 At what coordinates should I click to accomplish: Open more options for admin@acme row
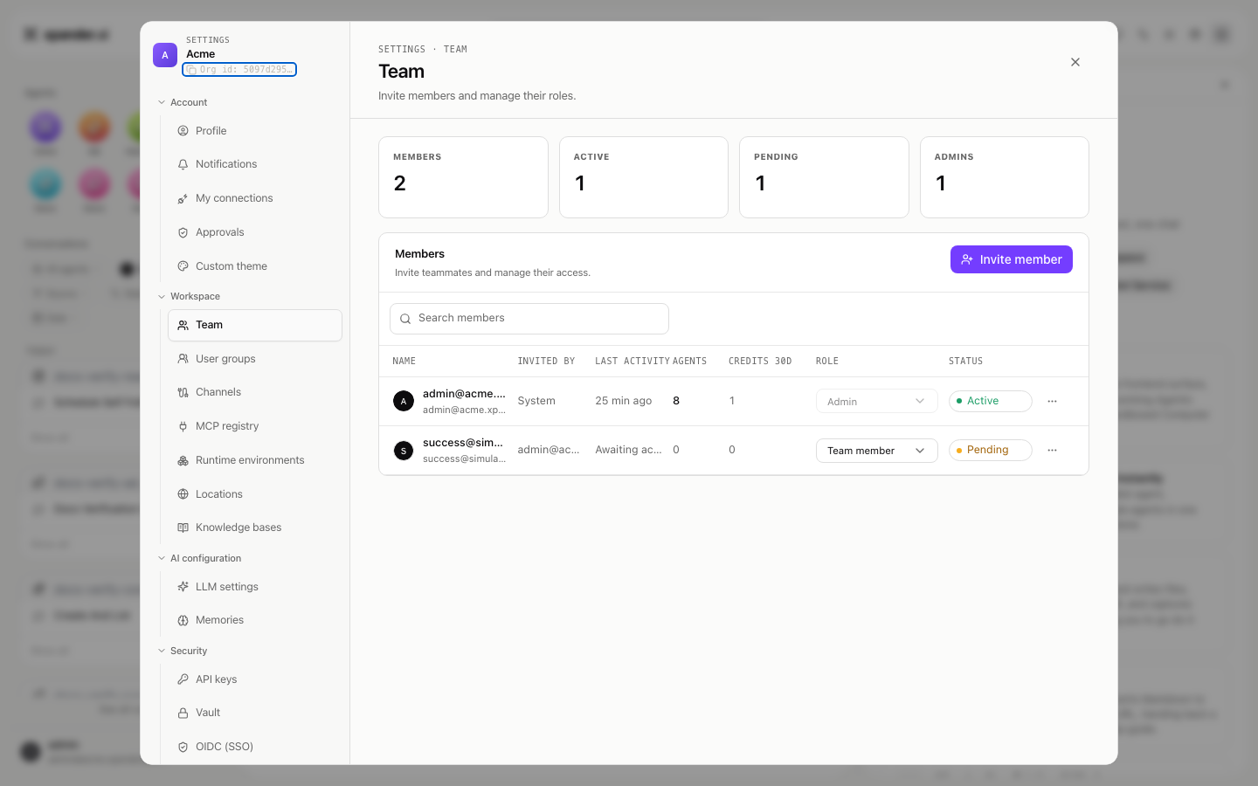[1052, 401]
